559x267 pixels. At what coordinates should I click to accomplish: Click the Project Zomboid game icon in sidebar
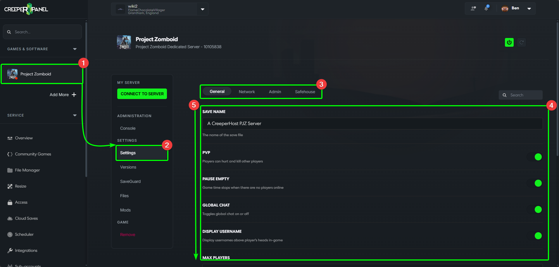pos(12,74)
